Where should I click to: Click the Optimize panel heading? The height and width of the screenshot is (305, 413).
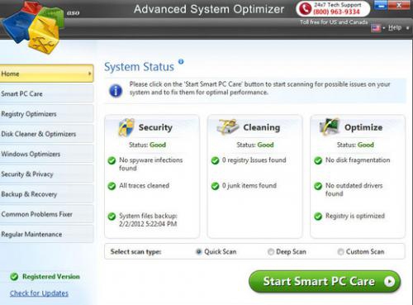363,127
